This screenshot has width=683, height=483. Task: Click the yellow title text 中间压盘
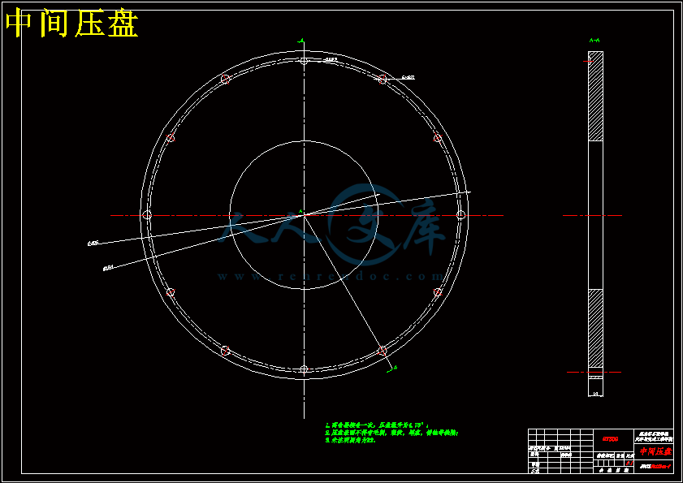click(x=71, y=24)
